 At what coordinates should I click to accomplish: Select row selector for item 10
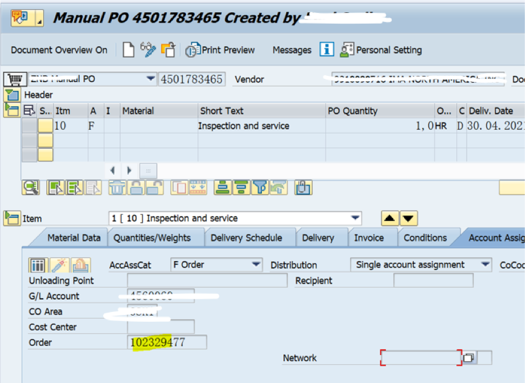[29, 126]
